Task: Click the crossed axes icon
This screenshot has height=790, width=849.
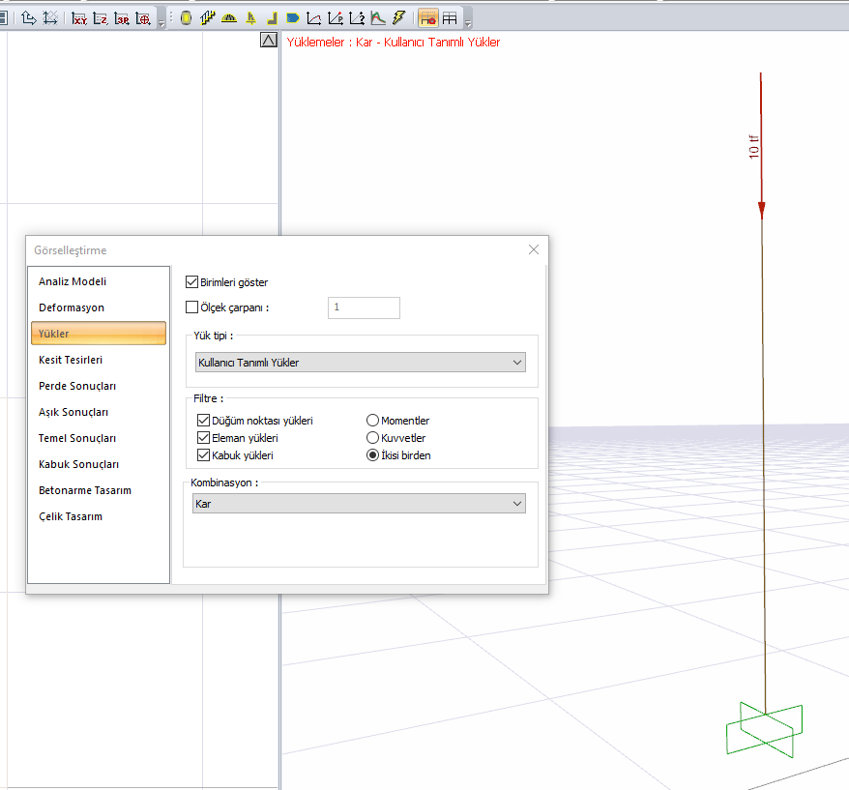Action: tap(50, 18)
